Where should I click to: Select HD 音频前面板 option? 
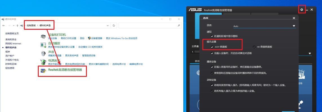point(254,47)
